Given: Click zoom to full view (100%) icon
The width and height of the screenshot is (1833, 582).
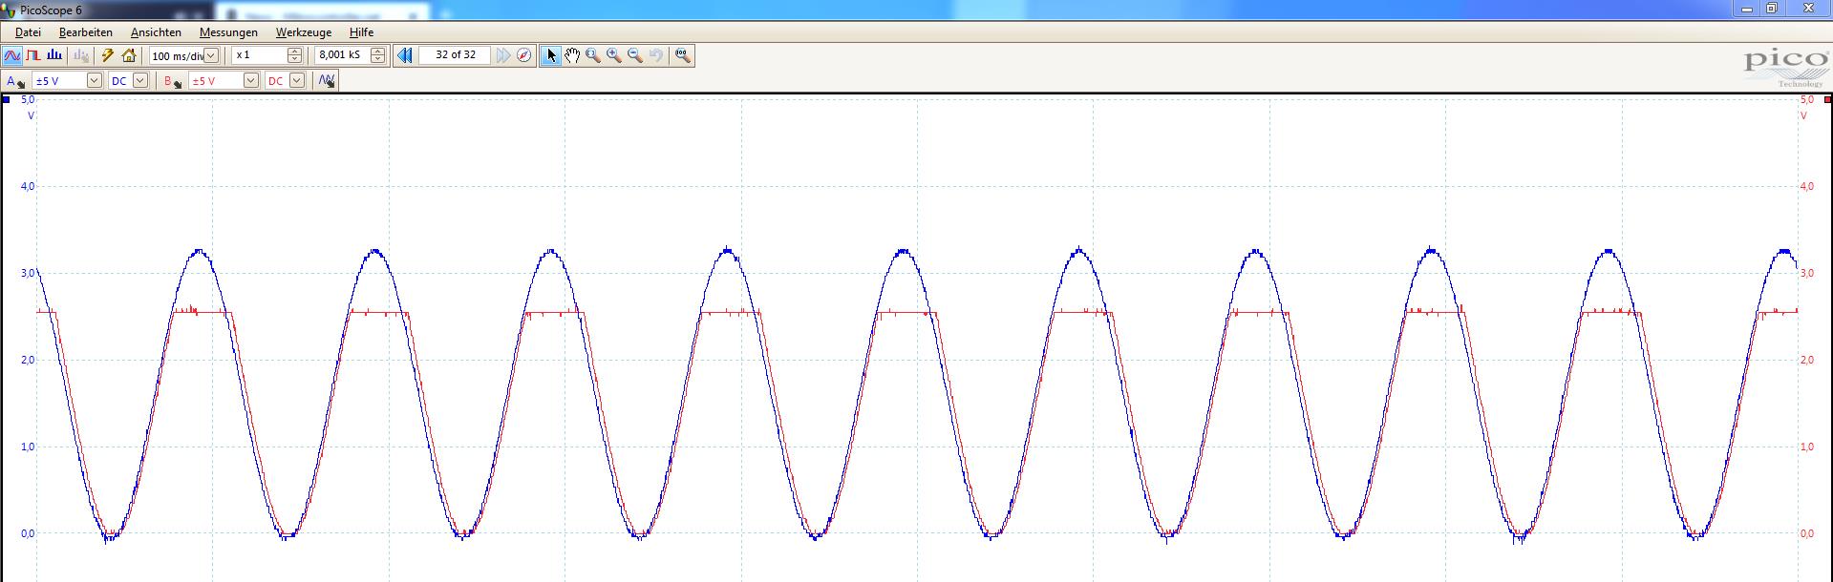Looking at the screenshot, I should click(682, 55).
